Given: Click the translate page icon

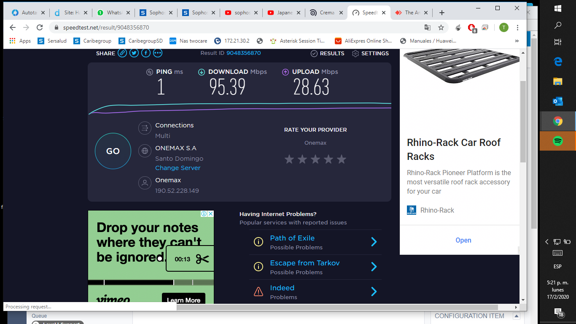Looking at the screenshot, I should (x=428, y=27).
